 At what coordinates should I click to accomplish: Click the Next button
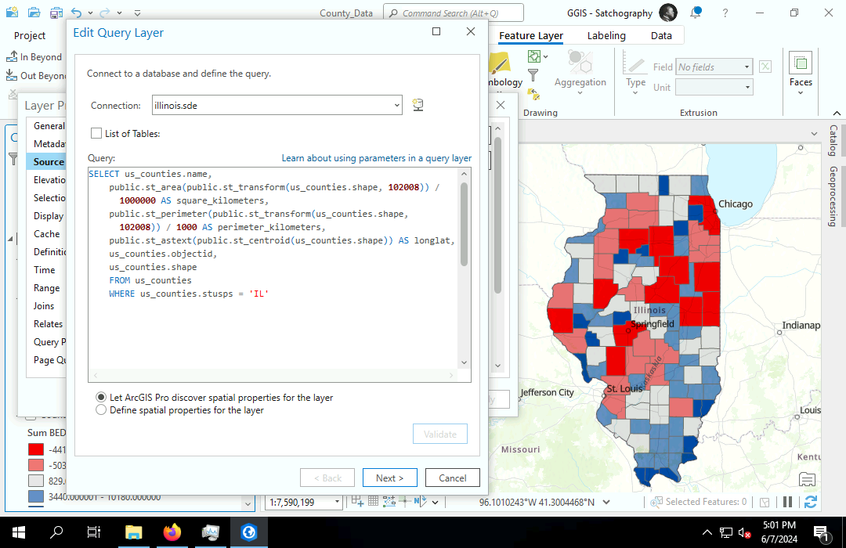tap(390, 478)
